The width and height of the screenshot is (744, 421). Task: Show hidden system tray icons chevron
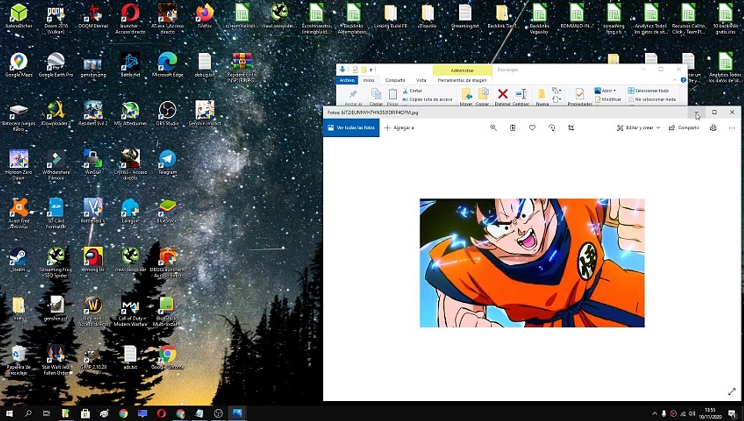655,414
